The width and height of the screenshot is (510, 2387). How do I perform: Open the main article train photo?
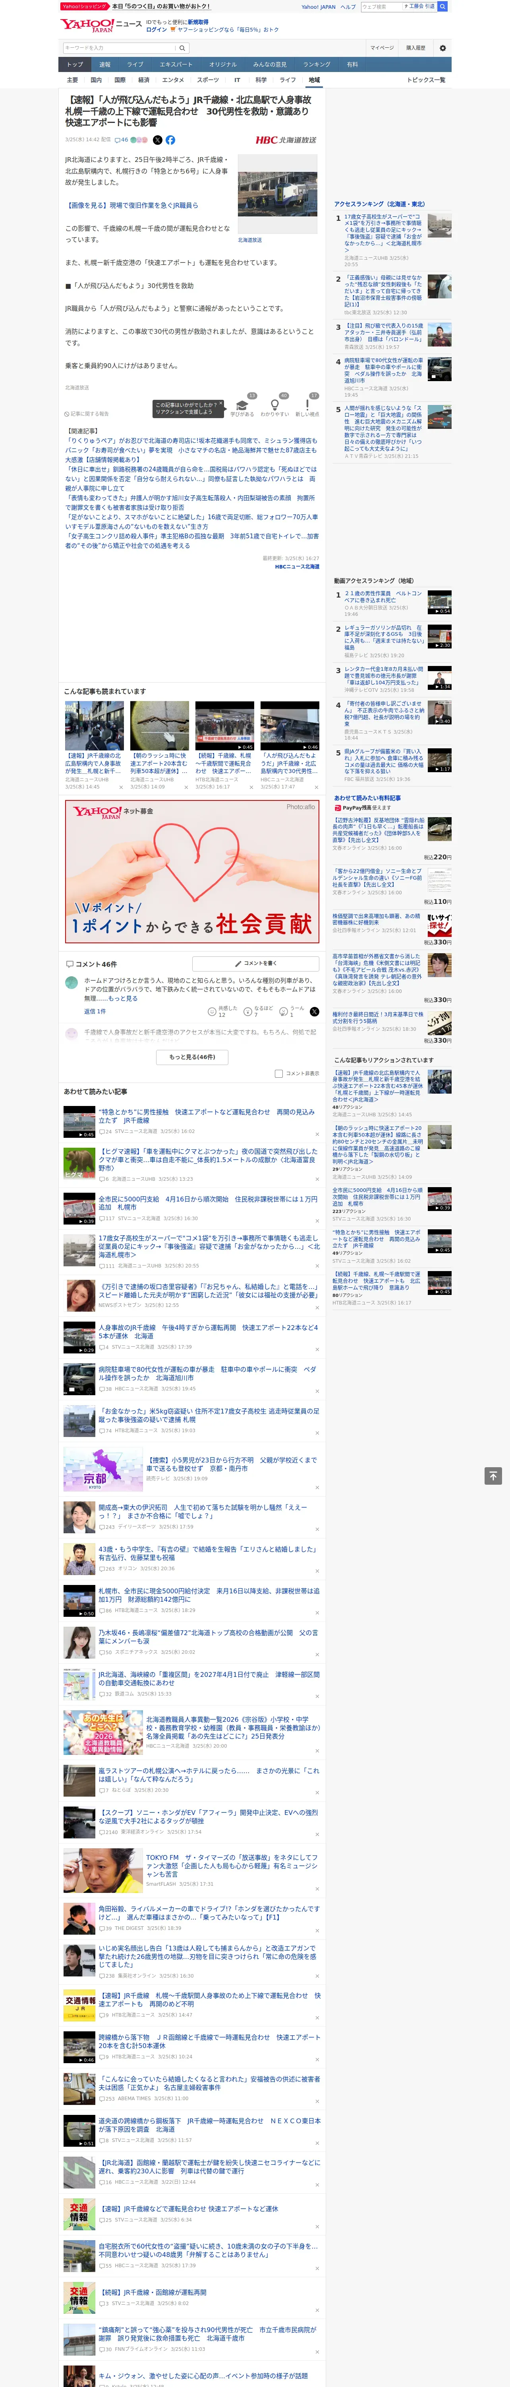(277, 195)
